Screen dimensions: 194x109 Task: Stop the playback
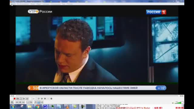click(20, 102)
